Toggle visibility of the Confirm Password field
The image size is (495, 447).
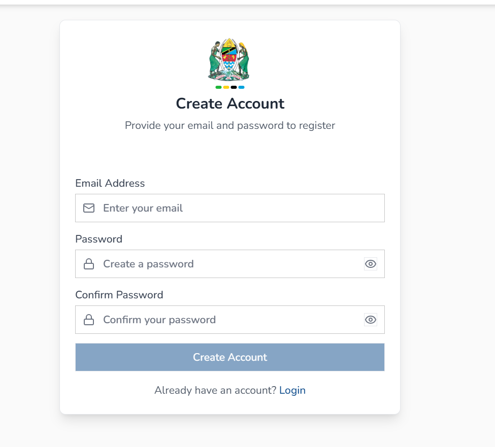pos(371,320)
